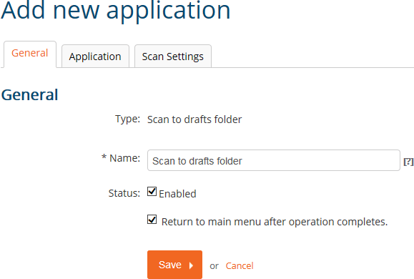Viewport: 414px width, 279px height.
Task: Go to the Scan Settings tab
Action: click(173, 57)
